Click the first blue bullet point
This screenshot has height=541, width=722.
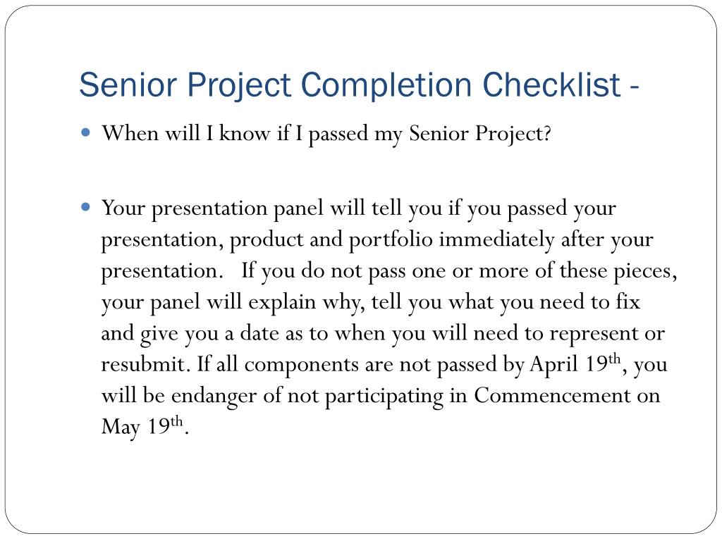[85, 133]
